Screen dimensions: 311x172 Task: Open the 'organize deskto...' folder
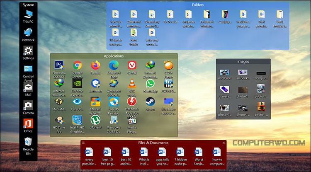(189, 14)
